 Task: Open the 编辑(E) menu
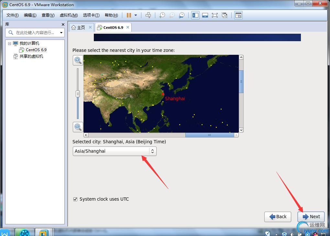coord(30,15)
